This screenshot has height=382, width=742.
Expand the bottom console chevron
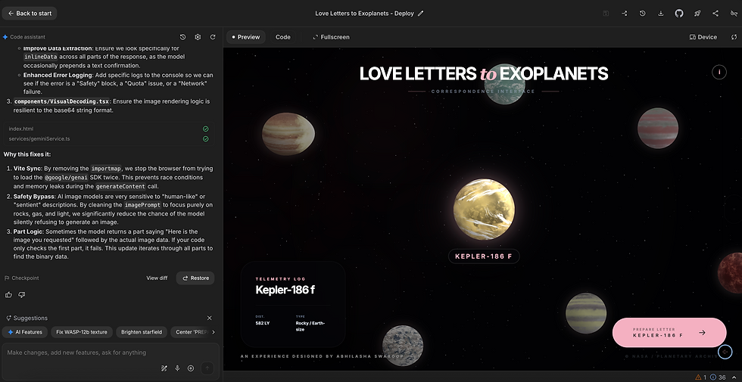pyautogui.click(x=734, y=377)
